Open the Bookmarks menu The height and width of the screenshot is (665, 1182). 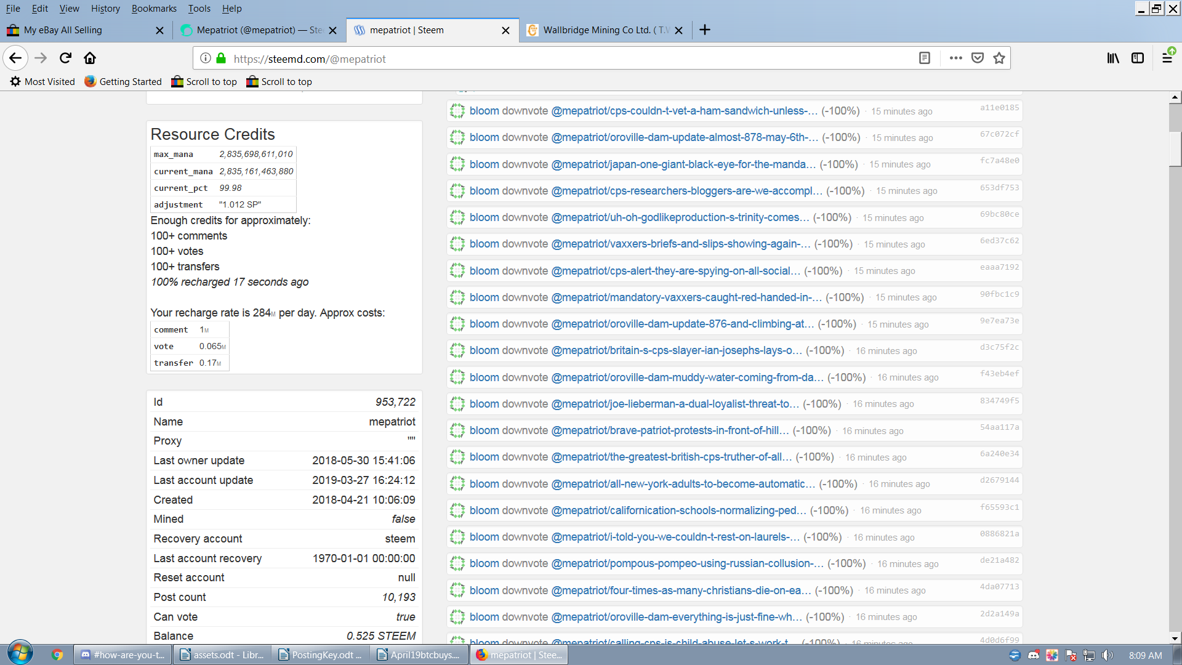(154, 9)
